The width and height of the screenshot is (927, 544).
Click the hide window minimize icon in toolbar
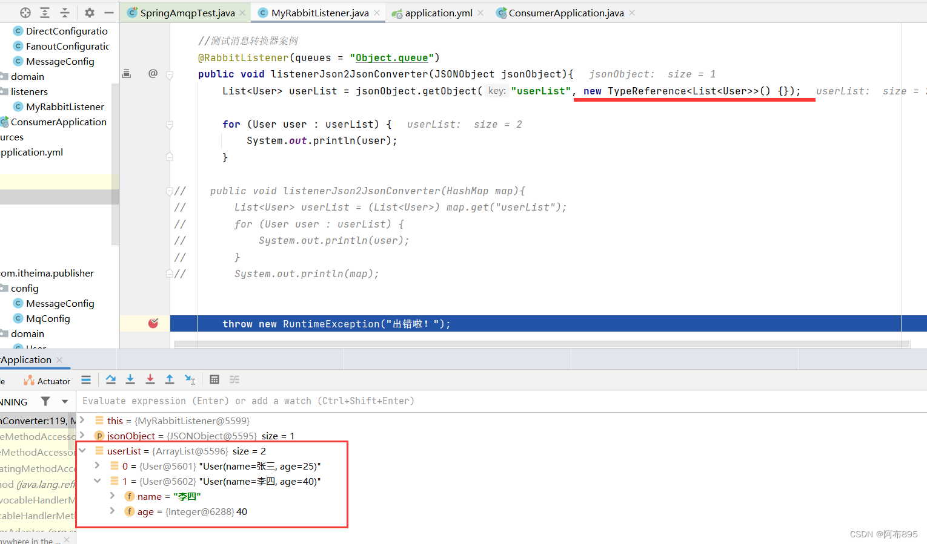point(108,12)
